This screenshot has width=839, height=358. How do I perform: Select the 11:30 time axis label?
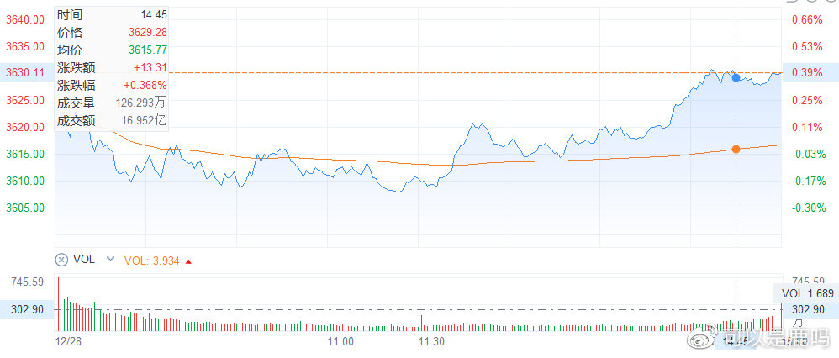[431, 342]
